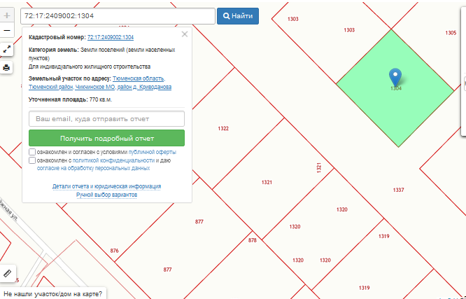Toggle fullscreen map view icon

click(7, 50)
